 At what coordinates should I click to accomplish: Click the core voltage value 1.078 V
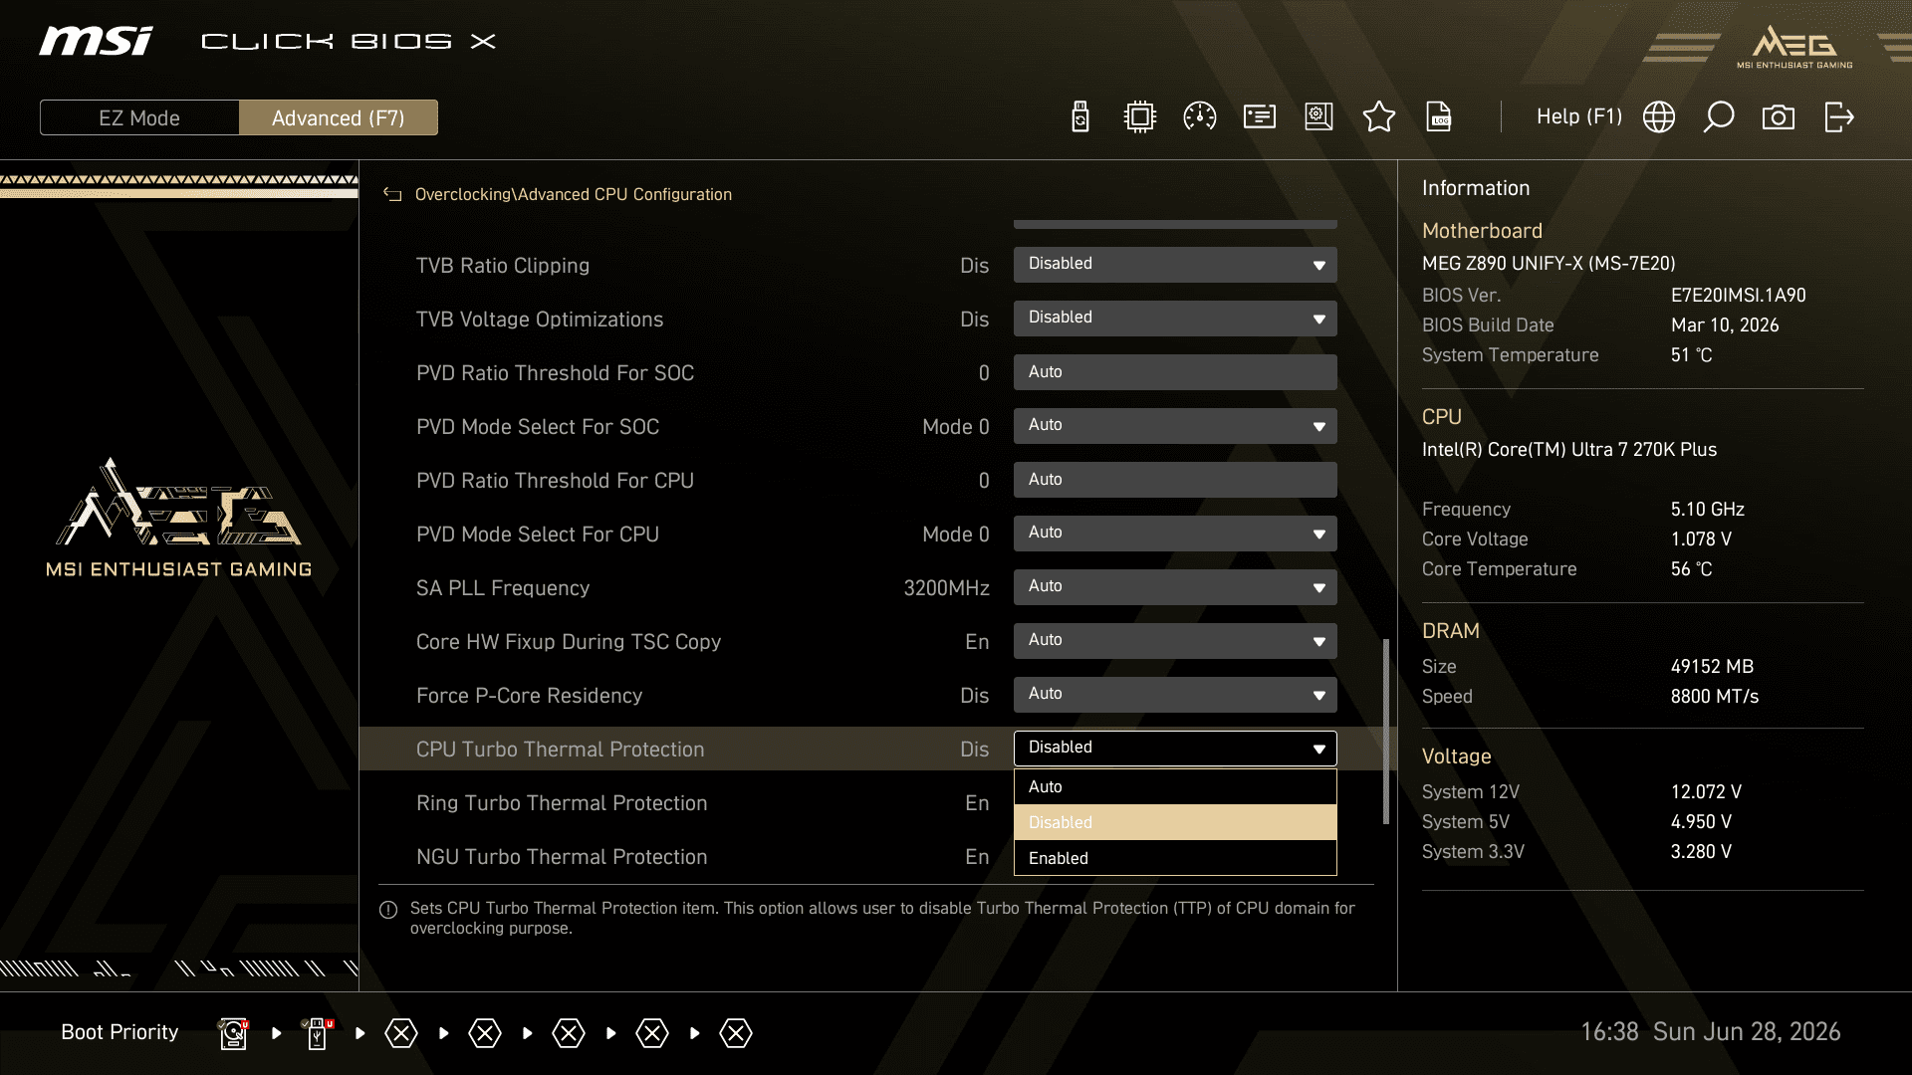click(x=1701, y=539)
